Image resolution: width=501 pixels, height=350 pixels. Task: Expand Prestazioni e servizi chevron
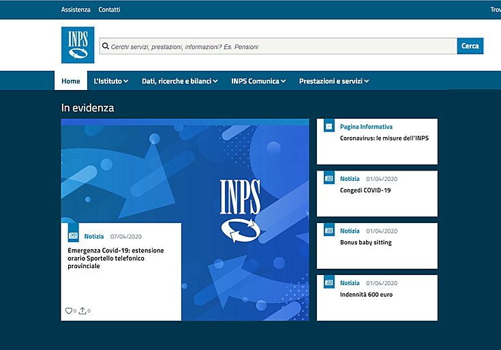pyautogui.click(x=367, y=81)
